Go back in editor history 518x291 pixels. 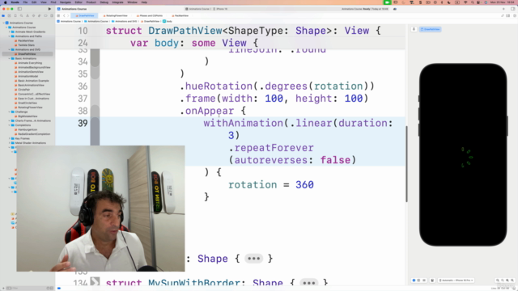point(64,15)
